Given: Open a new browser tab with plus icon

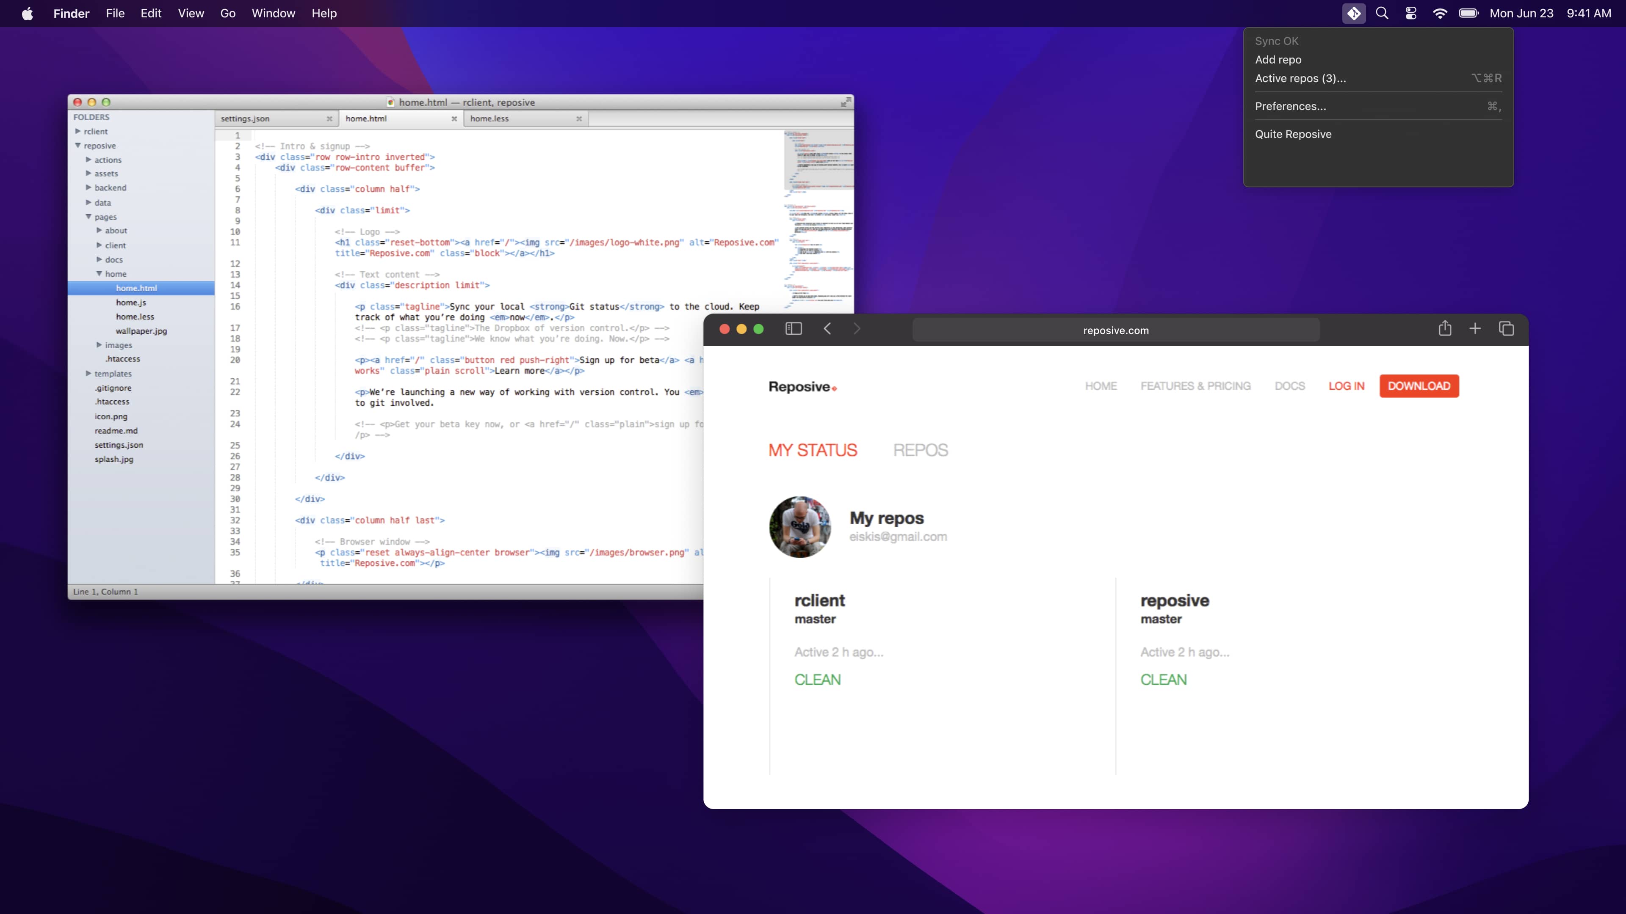Looking at the screenshot, I should (x=1475, y=329).
